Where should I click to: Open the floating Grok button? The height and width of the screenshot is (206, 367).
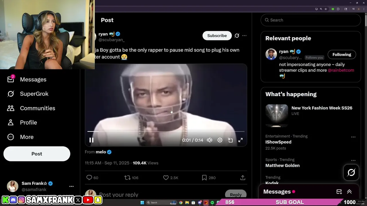click(x=351, y=173)
